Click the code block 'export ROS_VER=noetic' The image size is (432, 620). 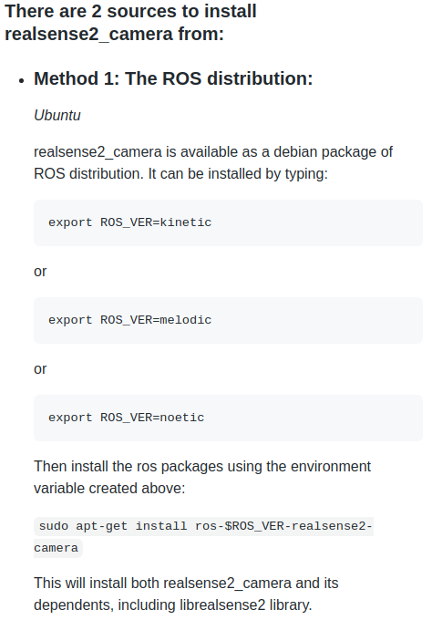click(x=228, y=418)
